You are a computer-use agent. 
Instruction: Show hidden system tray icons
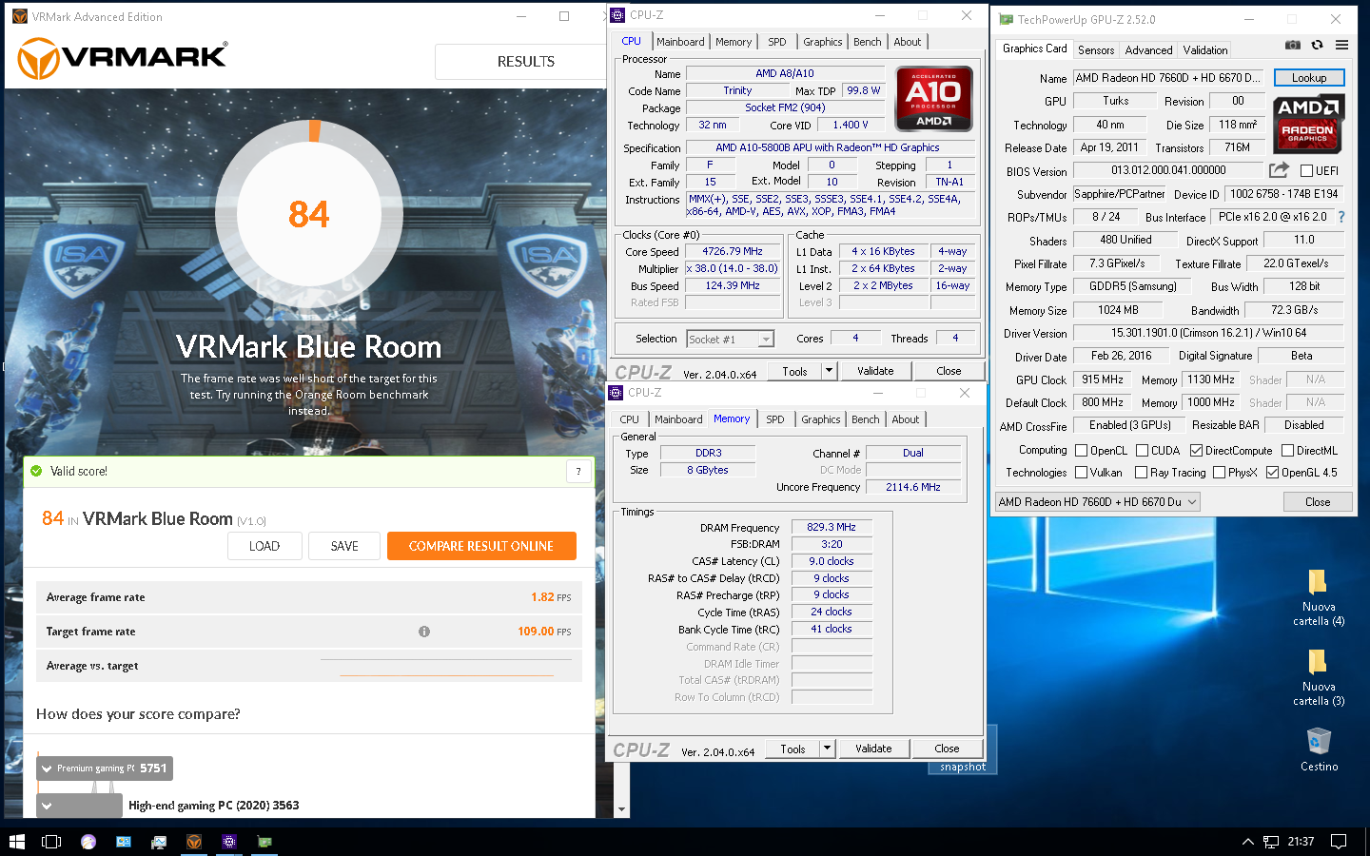pyautogui.click(x=1247, y=842)
